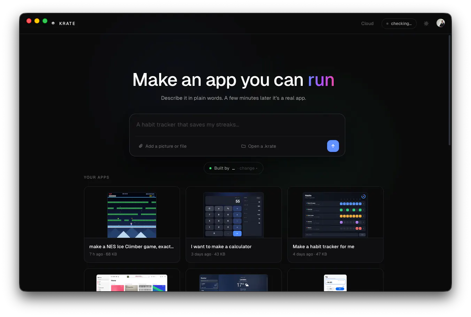Click the KRATE app name text
Screen dimensions: 471x317
67,24
